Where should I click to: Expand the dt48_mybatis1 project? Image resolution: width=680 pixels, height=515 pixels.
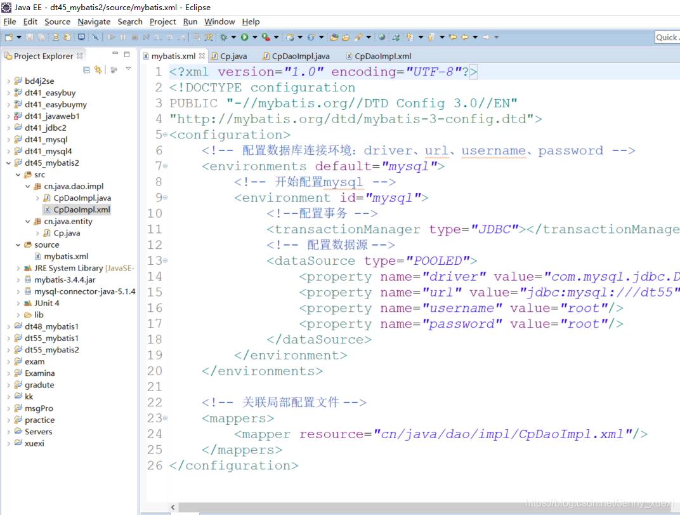click(x=8, y=326)
